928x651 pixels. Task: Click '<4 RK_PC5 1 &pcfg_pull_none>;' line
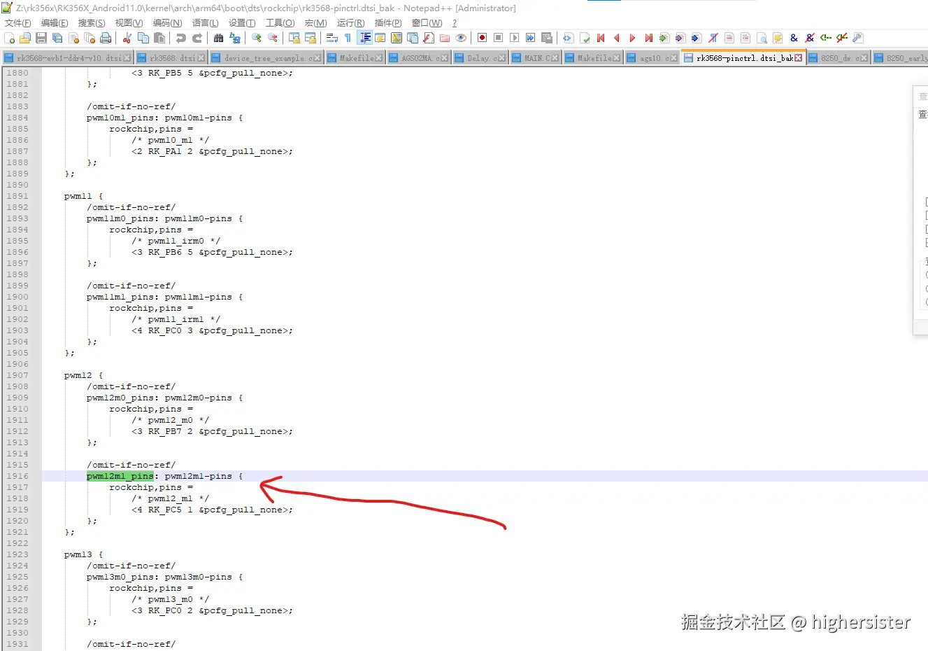213,510
